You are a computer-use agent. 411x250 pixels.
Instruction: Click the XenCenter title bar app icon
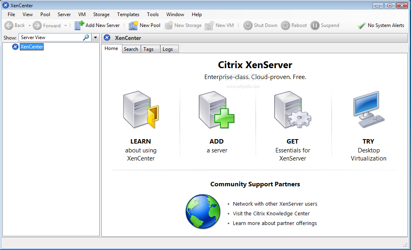6,5
